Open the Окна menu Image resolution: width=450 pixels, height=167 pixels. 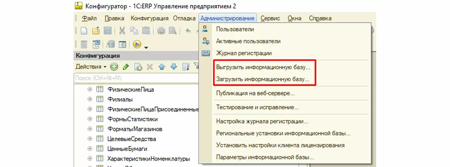pos(294,18)
